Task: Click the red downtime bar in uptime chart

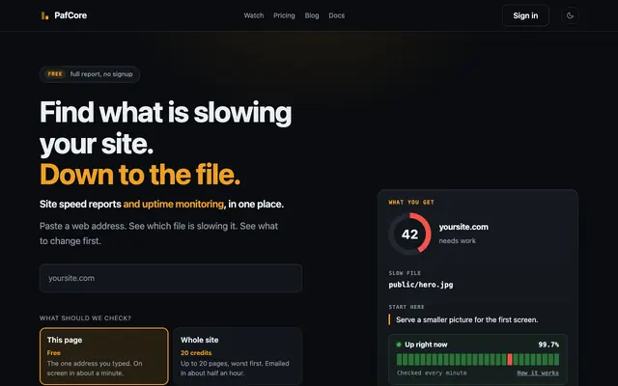Action: click(x=510, y=360)
